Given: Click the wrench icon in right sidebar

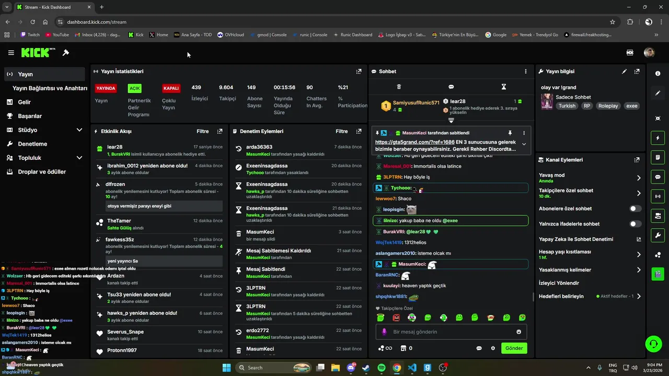Looking at the screenshot, I should tap(658, 235).
